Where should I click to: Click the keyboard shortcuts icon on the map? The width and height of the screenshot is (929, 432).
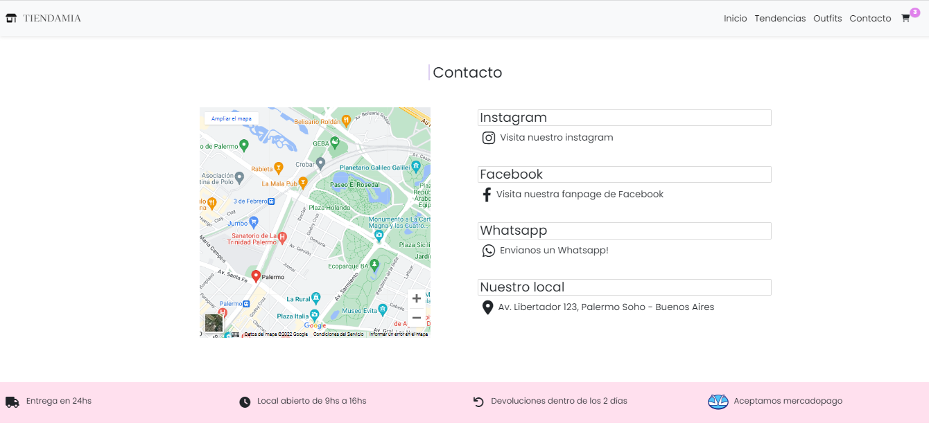coord(235,334)
